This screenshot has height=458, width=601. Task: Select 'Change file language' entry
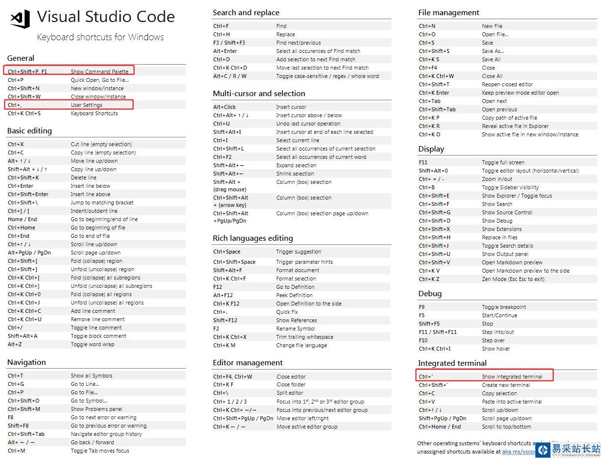(x=301, y=345)
